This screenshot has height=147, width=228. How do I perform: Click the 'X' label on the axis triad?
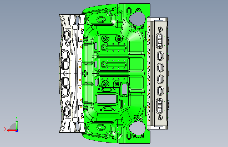[5, 129]
